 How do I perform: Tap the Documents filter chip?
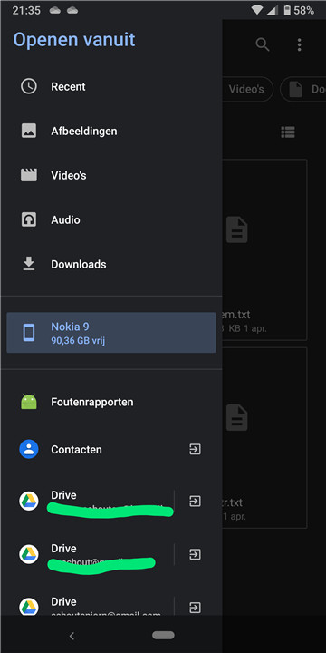pos(303,89)
